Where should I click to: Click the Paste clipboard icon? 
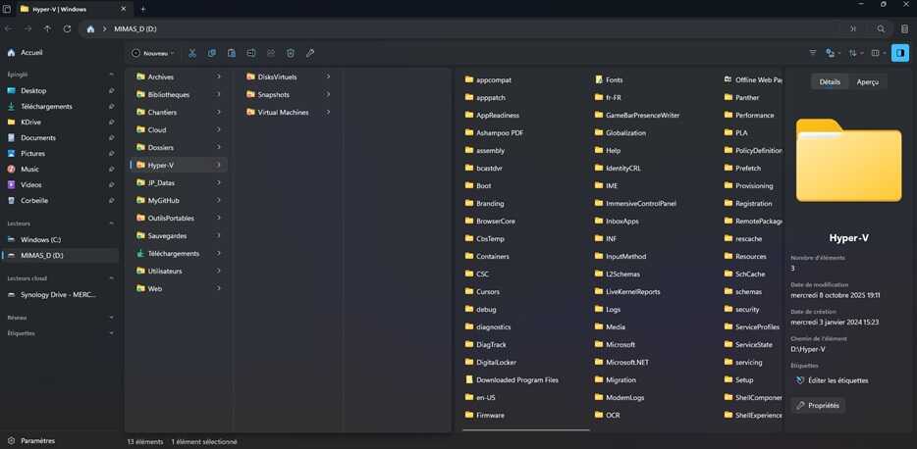[x=232, y=53]
